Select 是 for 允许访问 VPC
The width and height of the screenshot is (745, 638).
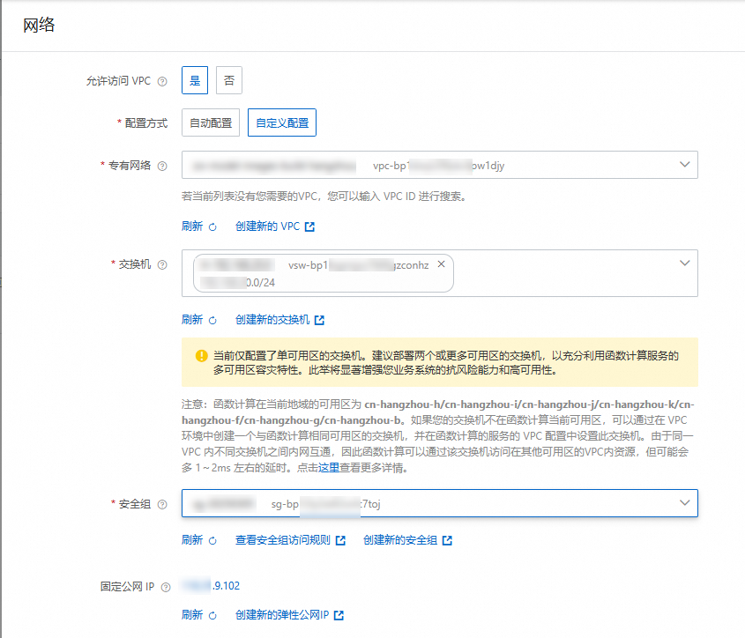click(195, 80)
